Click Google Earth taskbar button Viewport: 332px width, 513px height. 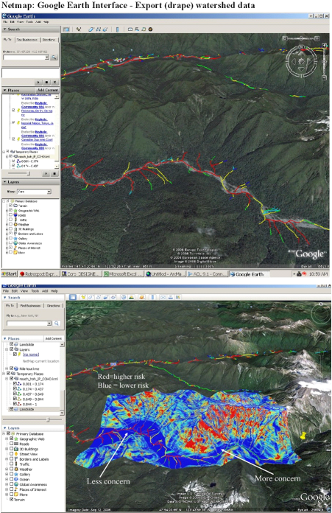click(250, 274)
